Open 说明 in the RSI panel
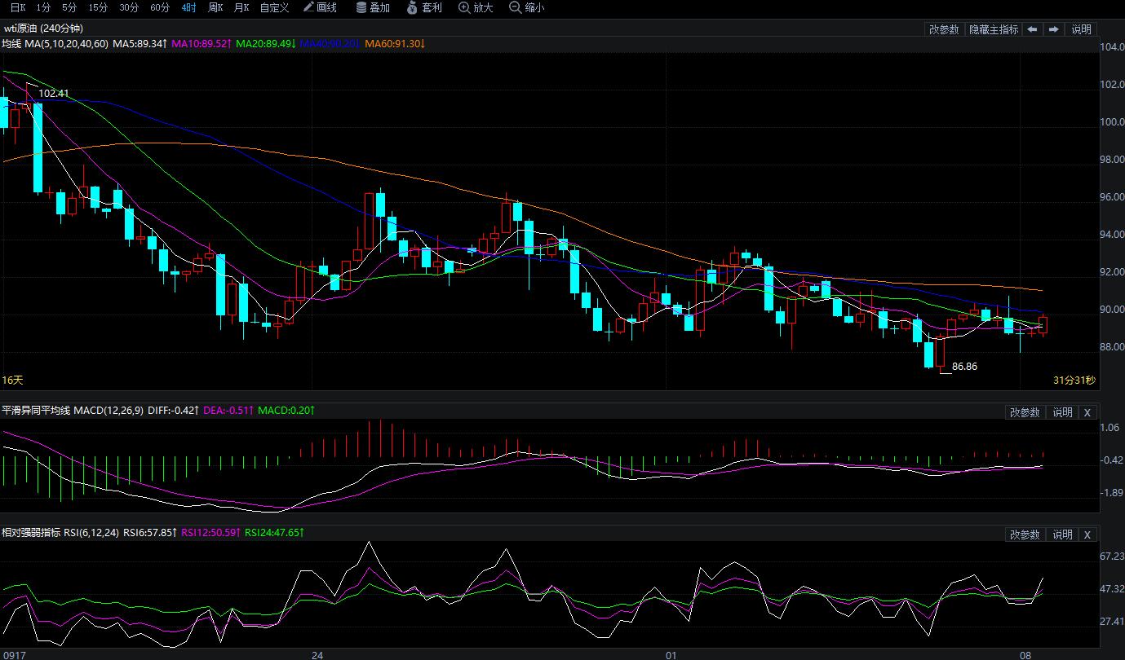Image resolution: width=1125 pixels, height=660 pixels. click(x=1062, y=535)
